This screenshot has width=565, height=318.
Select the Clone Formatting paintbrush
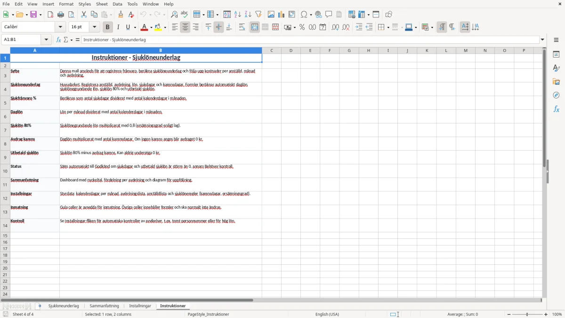(x=121, y=15)
